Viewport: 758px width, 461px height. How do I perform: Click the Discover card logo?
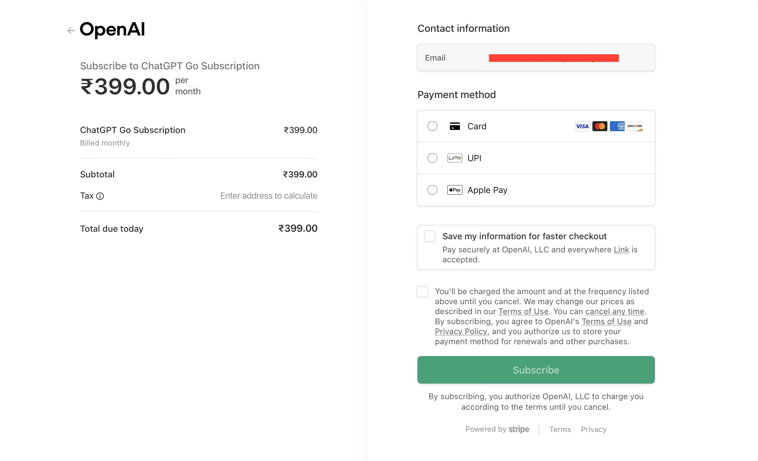coord(635,126)
